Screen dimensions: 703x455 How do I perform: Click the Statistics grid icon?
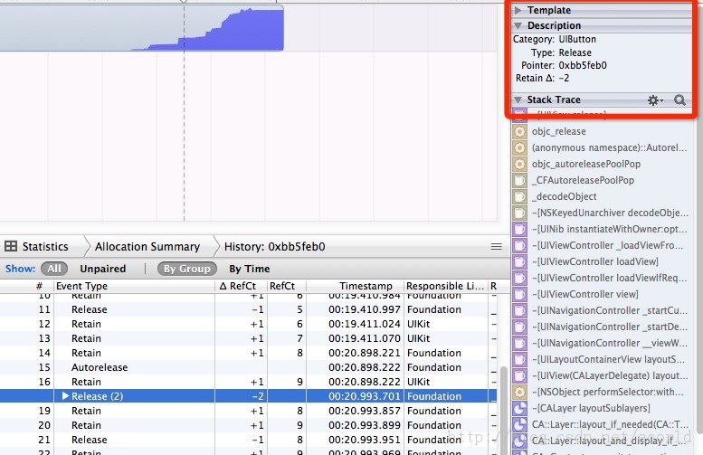tap(11, 246)
